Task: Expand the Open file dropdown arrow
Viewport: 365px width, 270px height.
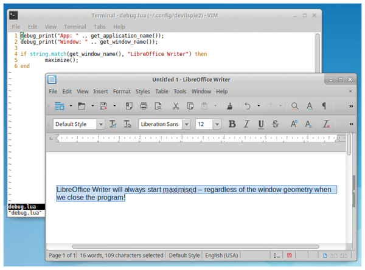Action: click(92, 106)
